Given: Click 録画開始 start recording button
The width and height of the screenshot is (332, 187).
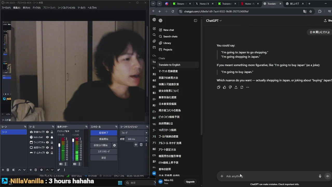Looking at the screenshot, I should click(x=104, y=139).
